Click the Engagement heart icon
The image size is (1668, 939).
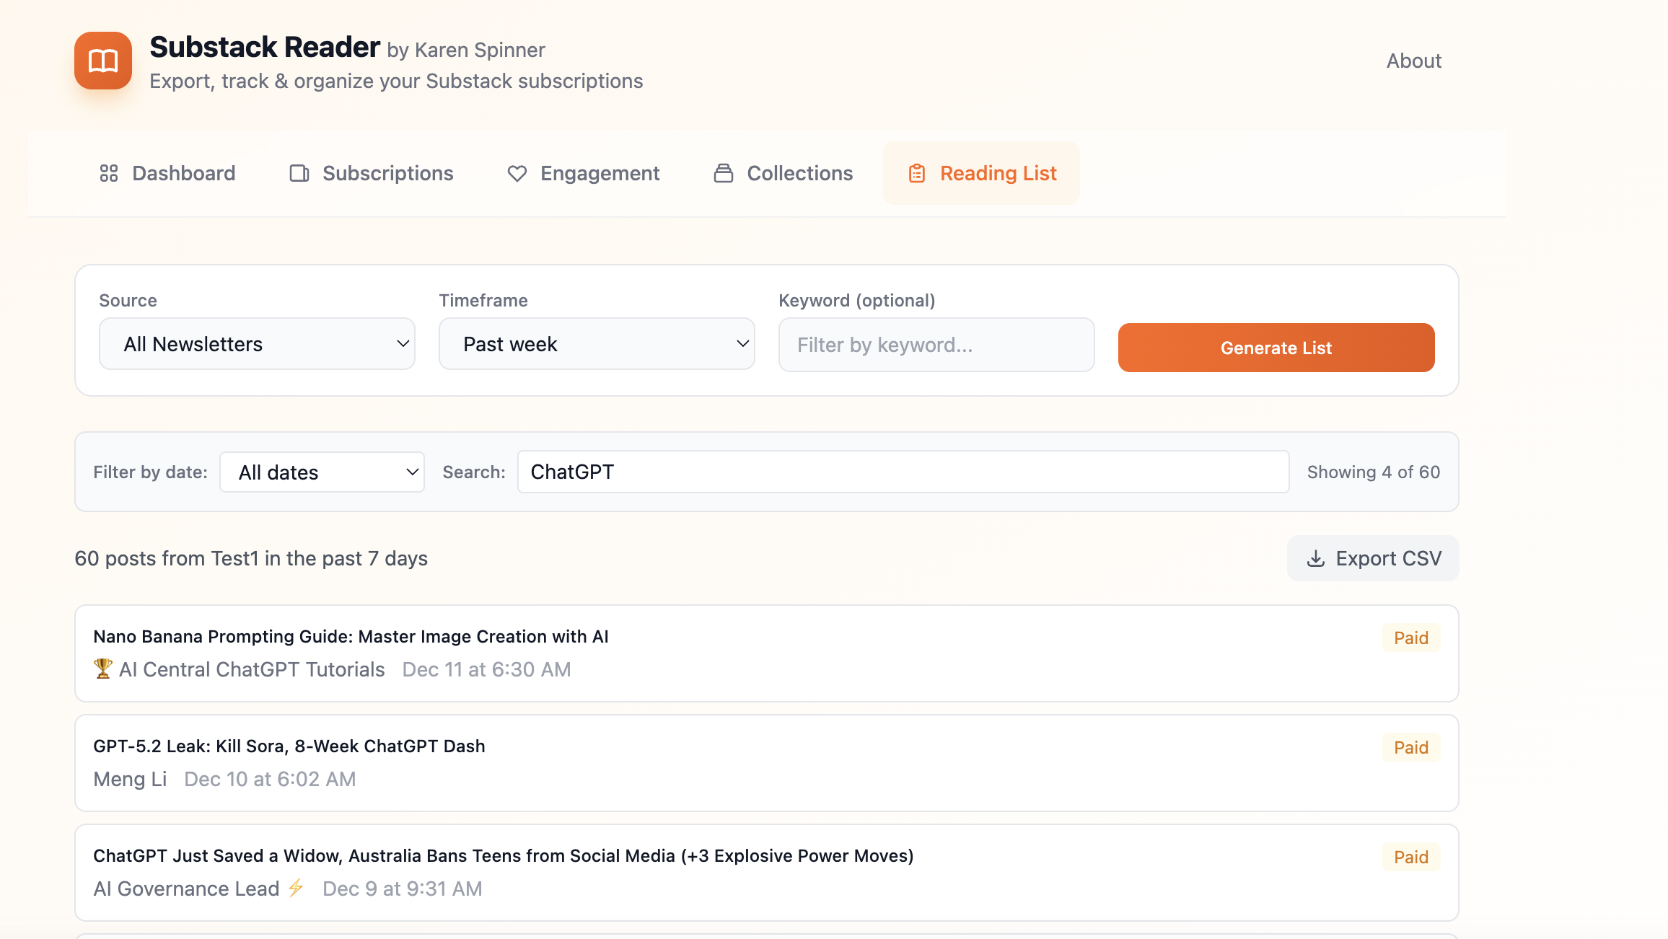point(517,173)
